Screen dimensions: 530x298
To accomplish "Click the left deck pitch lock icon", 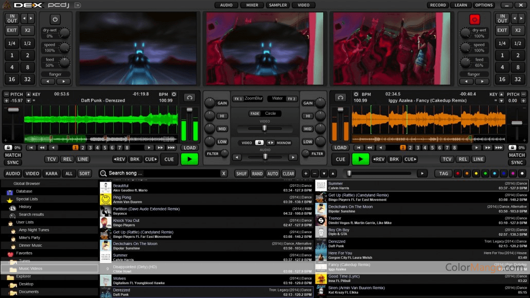I will tap(7, 148).
